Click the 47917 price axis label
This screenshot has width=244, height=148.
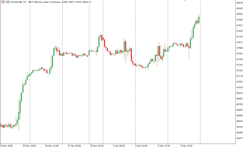[240, 25]
